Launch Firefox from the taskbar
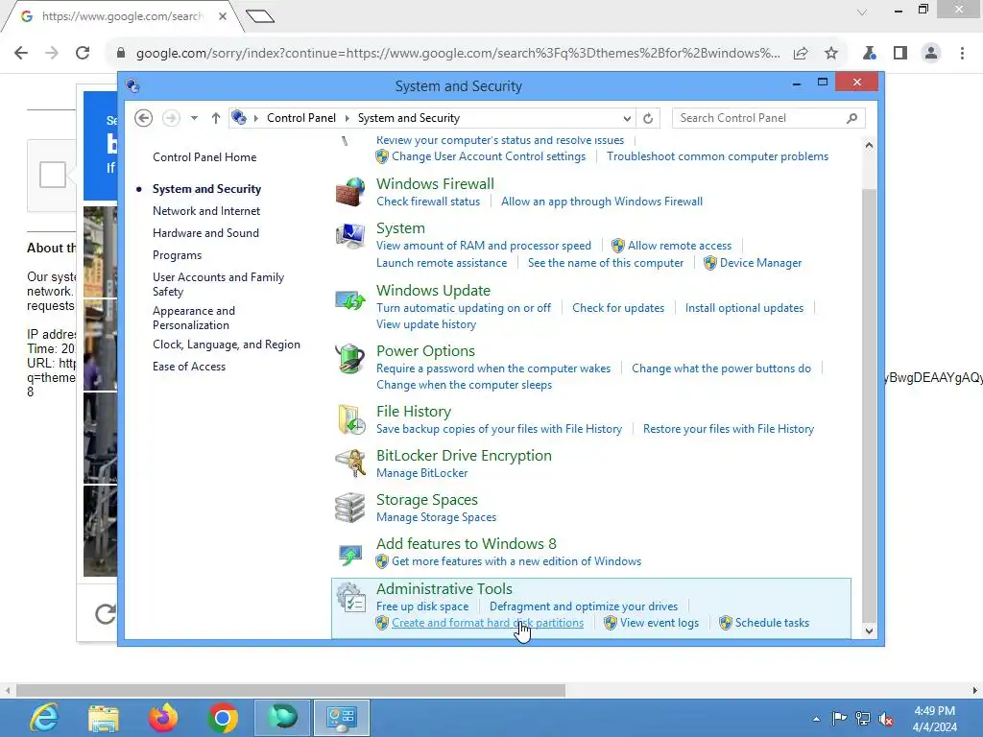Screen dimensions: 983x737 163,718
